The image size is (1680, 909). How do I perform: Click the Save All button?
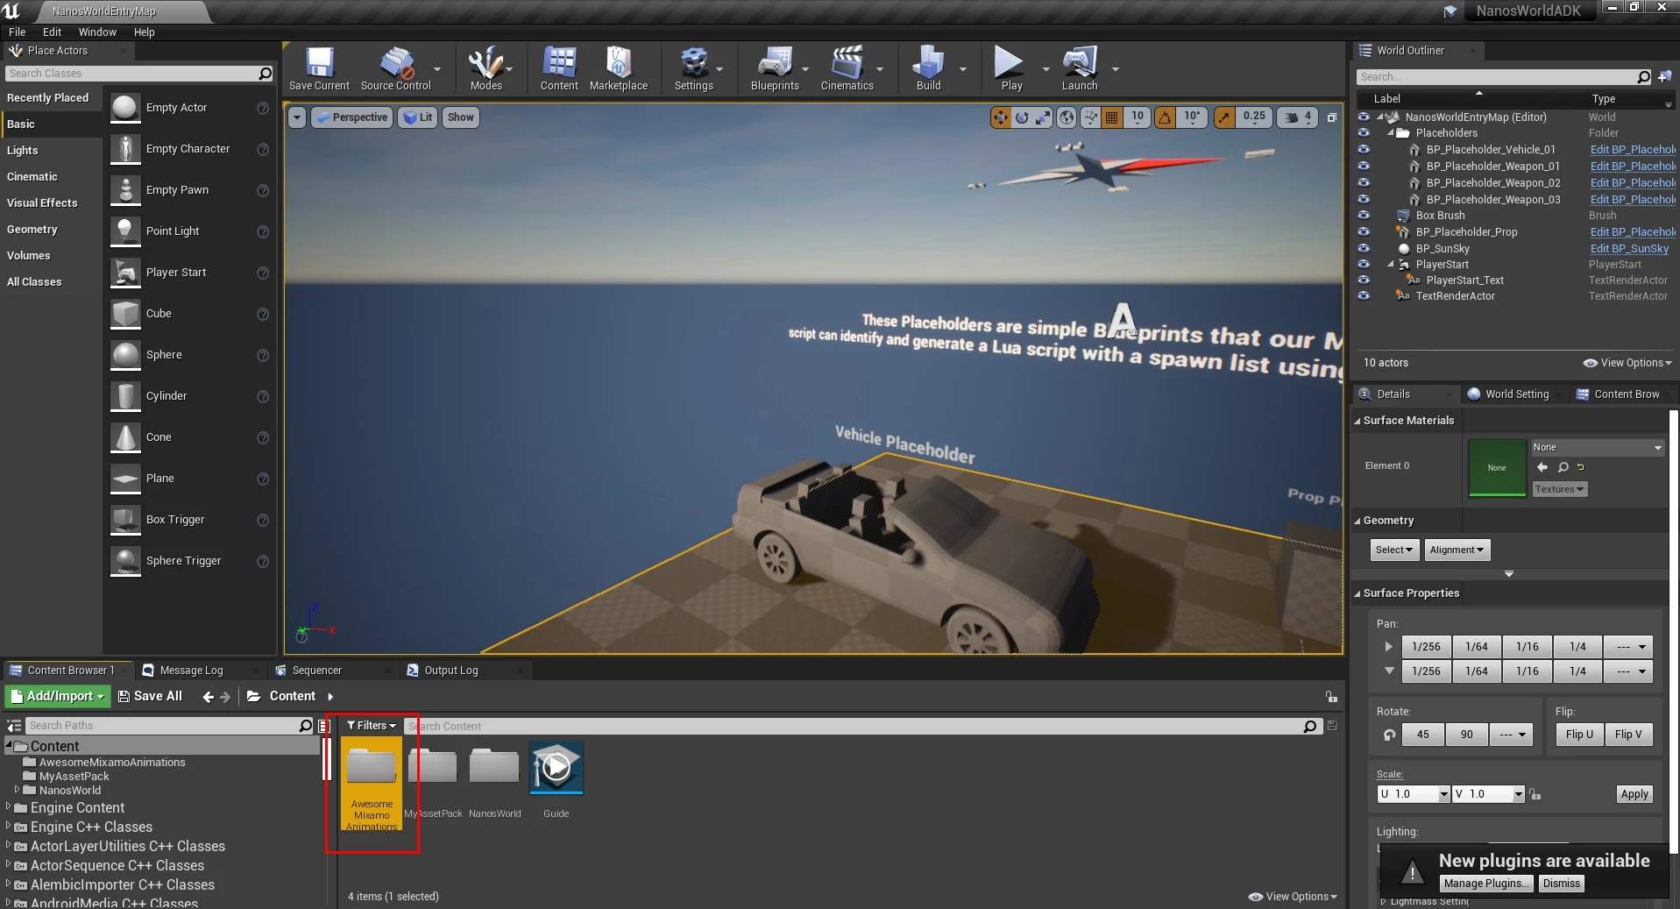tap(150, 697)
